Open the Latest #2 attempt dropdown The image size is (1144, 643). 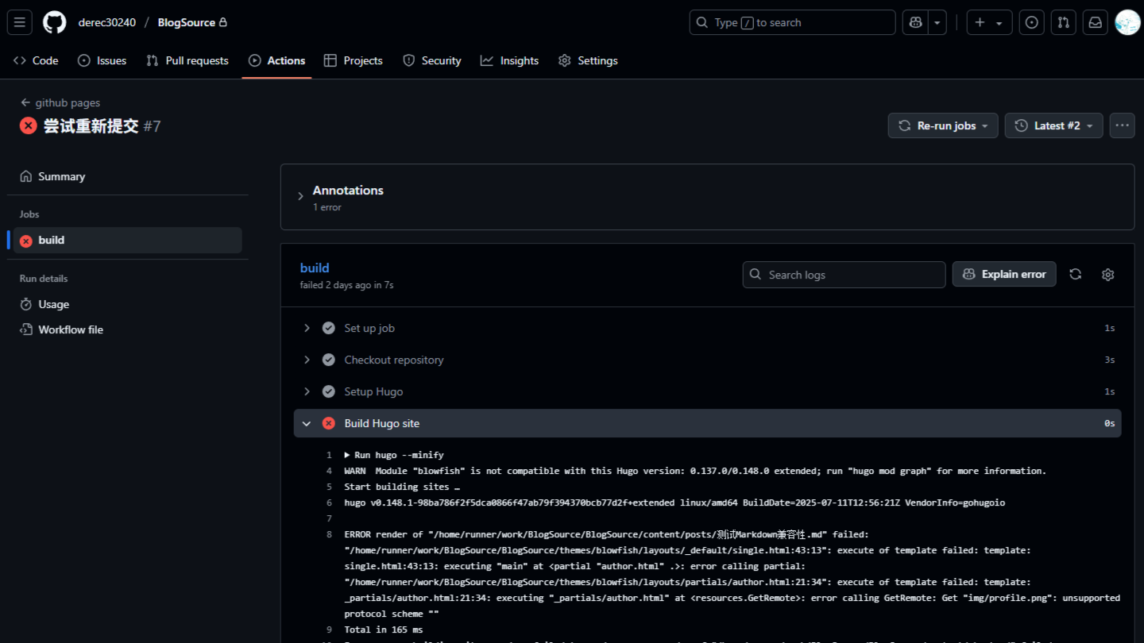click(x=1053, y=125)
